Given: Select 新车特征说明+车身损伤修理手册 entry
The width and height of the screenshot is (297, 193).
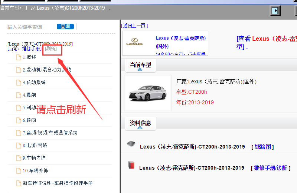Looking at the screenshot, I should (x=58, y=183).
